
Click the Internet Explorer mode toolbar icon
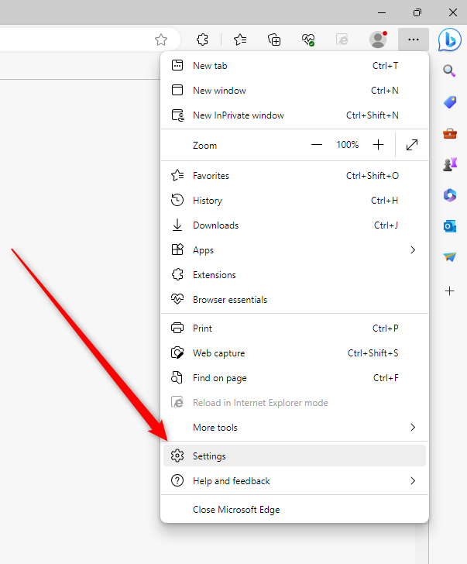[x=342, y=40]
